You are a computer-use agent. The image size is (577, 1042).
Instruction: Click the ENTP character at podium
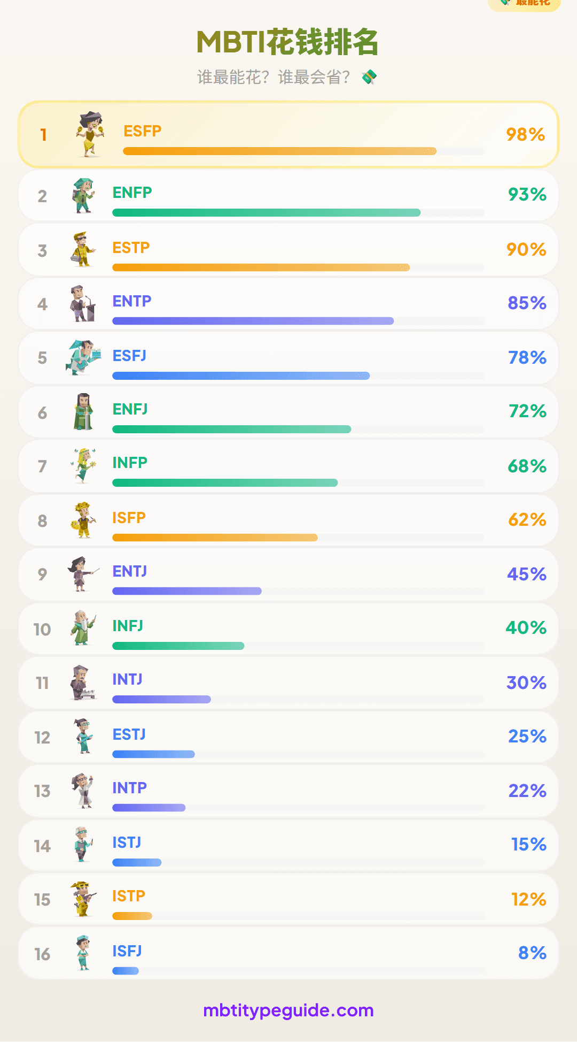83,303
